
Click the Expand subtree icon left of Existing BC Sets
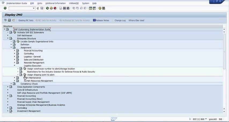click(5, 20)
